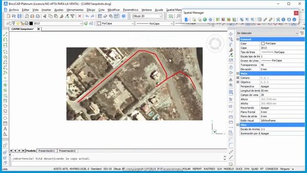Toggle DYN dynamic input in the status bar

pos(247,169)
